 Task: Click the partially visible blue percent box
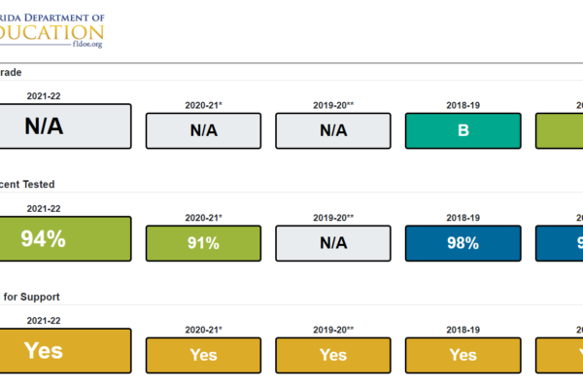point(561,243)
